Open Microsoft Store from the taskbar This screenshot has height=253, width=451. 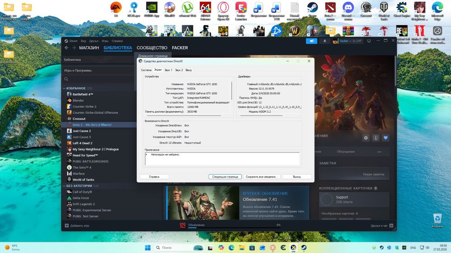click(x=252, y=248)
